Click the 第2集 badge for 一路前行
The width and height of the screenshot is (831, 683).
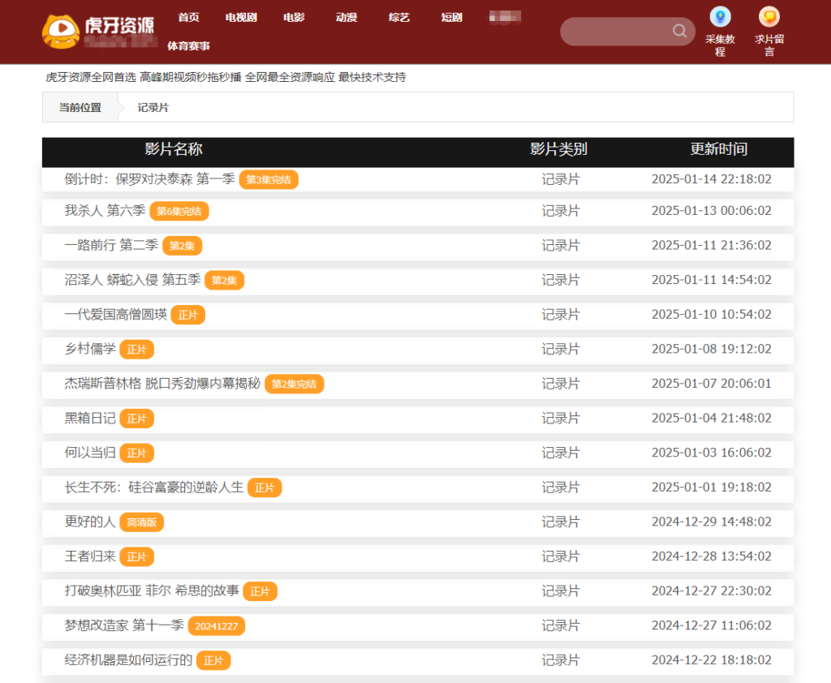(183, 246)
